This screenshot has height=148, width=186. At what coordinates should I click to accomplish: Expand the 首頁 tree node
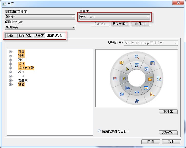(x=10, y=52)
